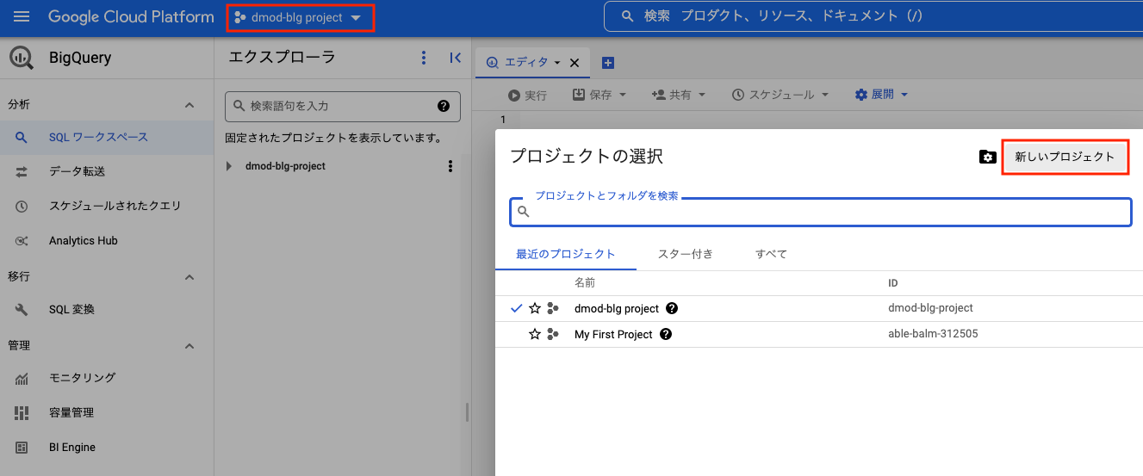Open the 展開 dropdown
1143x476 pixels.
click(x=882, y=95)
